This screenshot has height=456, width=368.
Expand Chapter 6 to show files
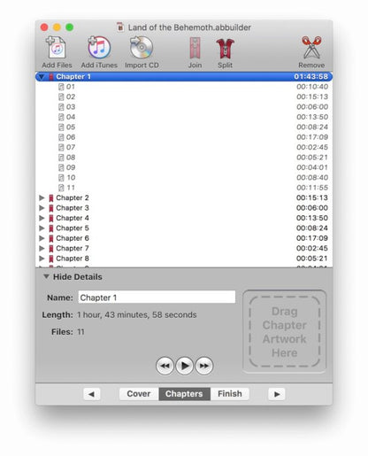(x=42, y=238)
